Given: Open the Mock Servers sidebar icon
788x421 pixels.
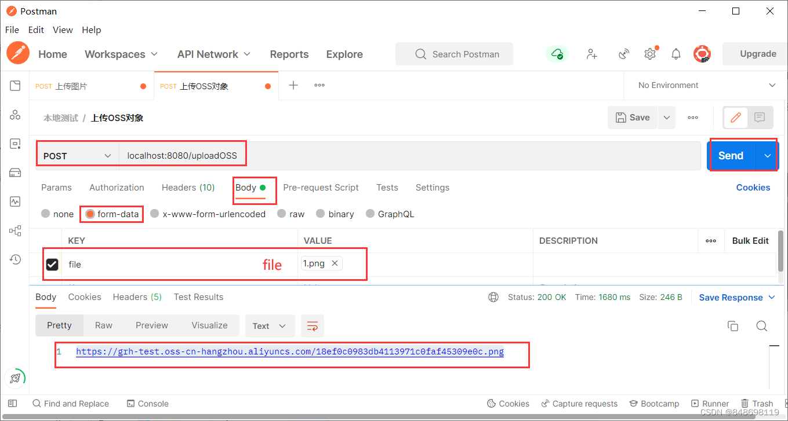Looking at the screenshot, I should click(15, 173).
